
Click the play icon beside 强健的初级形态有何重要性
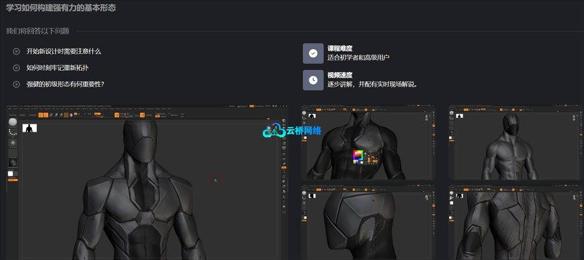pyautogui.click(x=16, y=84)
